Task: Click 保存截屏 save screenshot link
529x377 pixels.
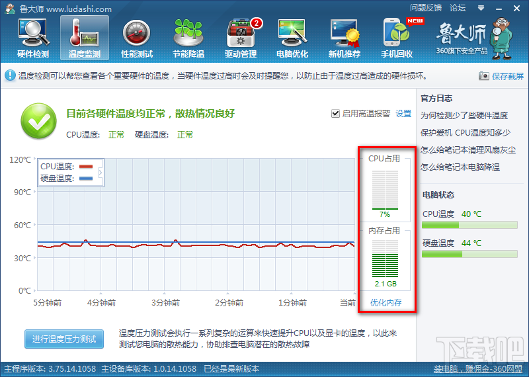Action: coord(508,76)
